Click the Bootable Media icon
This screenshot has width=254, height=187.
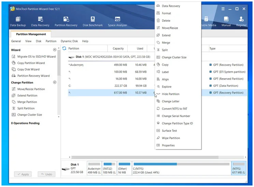coord(209,21)
